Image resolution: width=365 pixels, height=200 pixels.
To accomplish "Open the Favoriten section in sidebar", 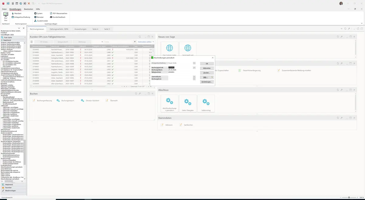I will click(13, 188).
